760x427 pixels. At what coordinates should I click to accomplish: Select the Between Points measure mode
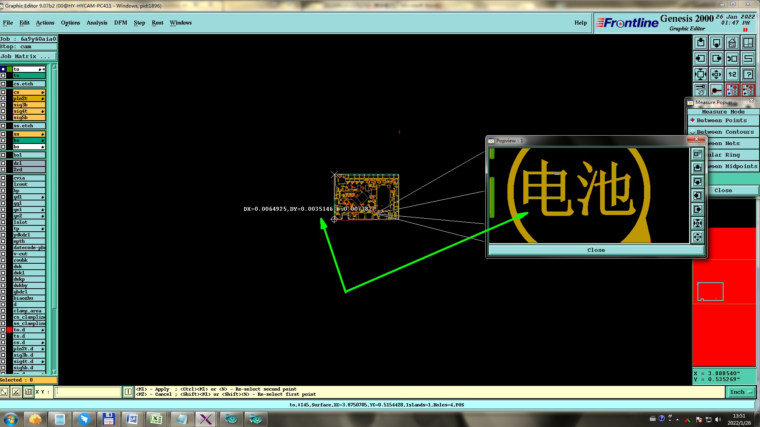[x=721, y=121]
